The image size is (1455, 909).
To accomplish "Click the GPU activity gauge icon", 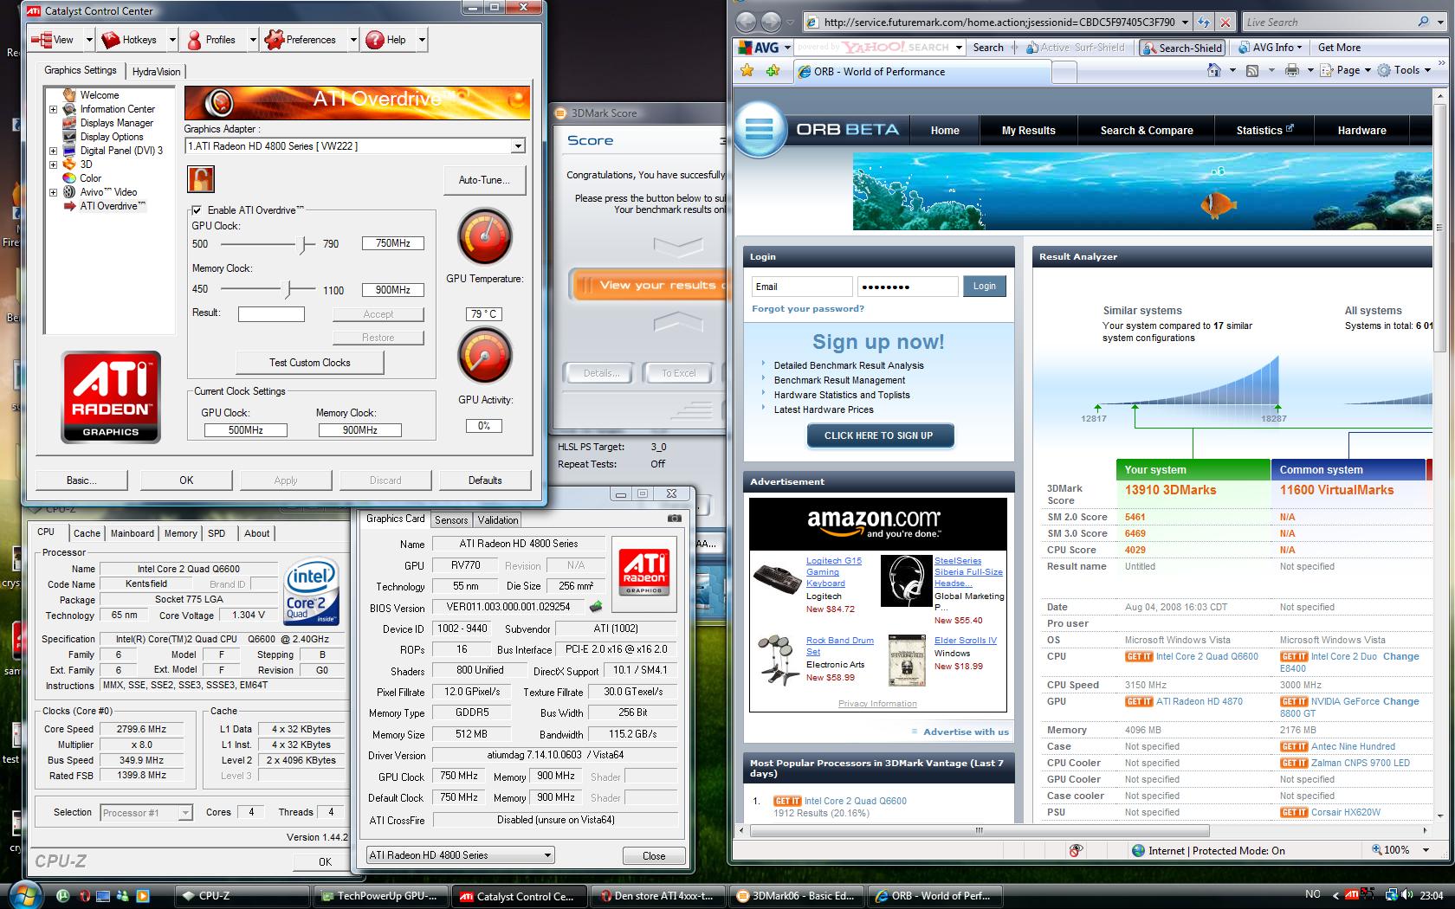I will tap(485, 356).
